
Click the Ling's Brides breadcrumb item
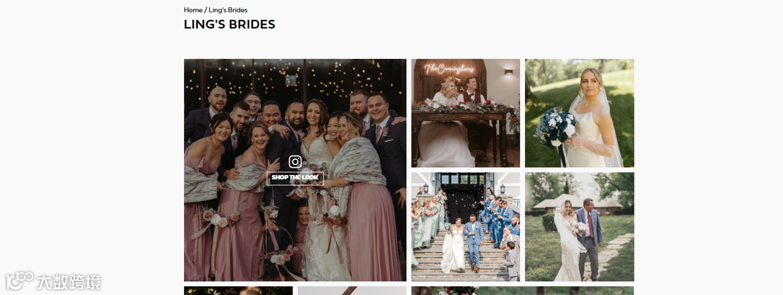click(228, 10)
